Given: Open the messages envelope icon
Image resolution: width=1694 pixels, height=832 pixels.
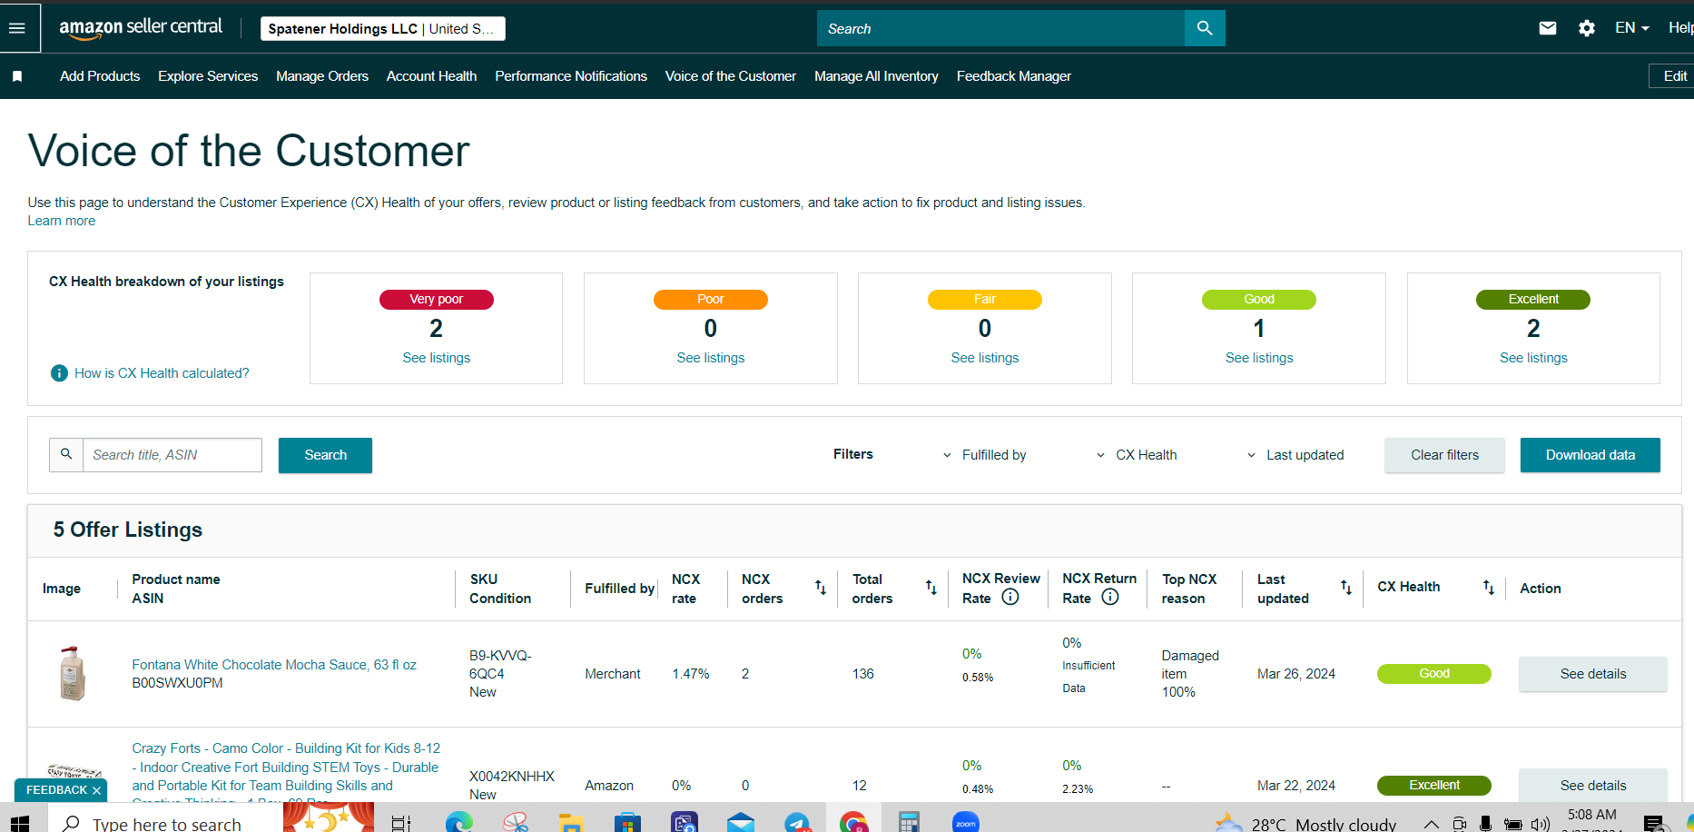Looking at the screenshot, I should pyautogui.click(x=1548, y=28).
